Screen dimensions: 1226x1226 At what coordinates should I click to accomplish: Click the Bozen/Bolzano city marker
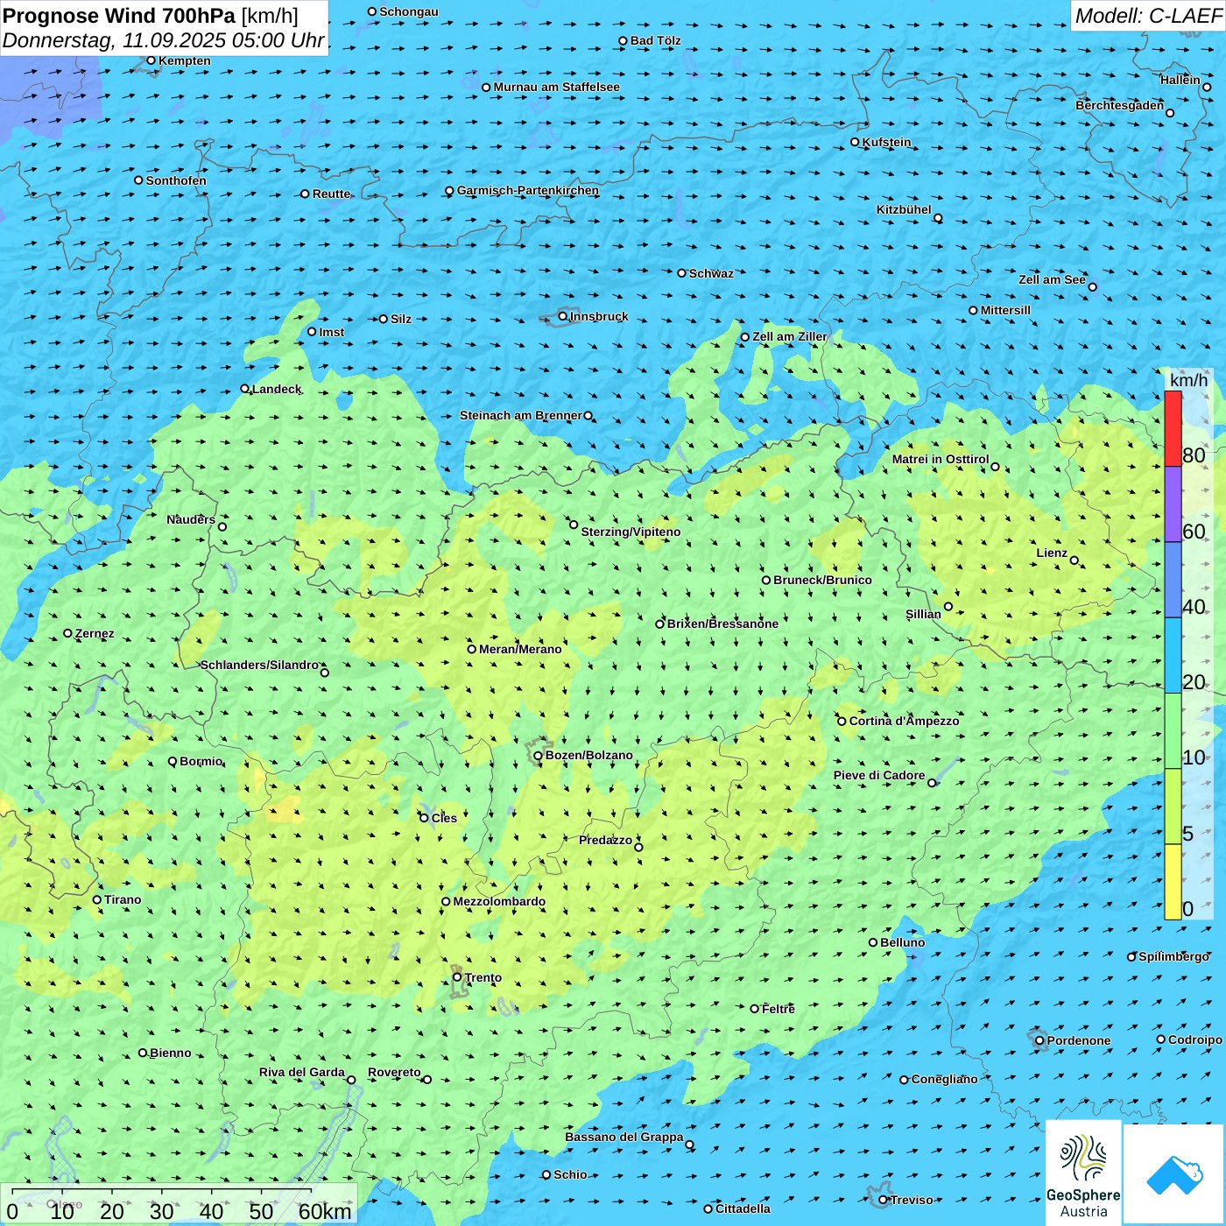pos(539,756)
